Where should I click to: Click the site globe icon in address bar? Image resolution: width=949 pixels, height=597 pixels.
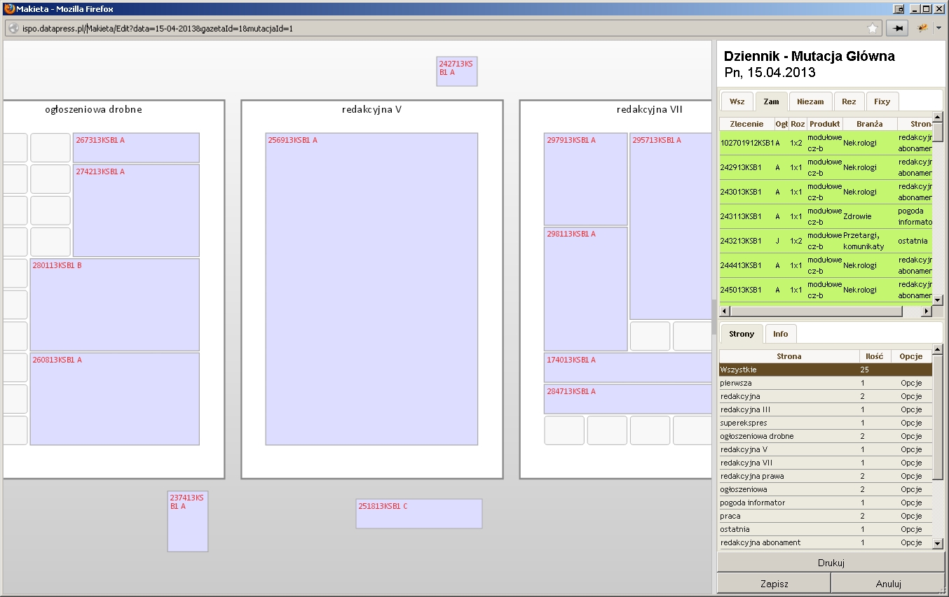pyautogui.click(x=13, y=29)
